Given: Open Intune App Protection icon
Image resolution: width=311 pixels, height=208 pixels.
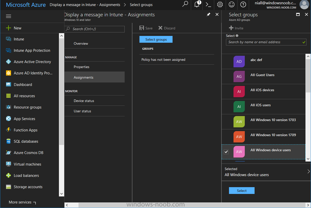Looking at the screenshot, I should pyautogui.click(x=9, y=50).
